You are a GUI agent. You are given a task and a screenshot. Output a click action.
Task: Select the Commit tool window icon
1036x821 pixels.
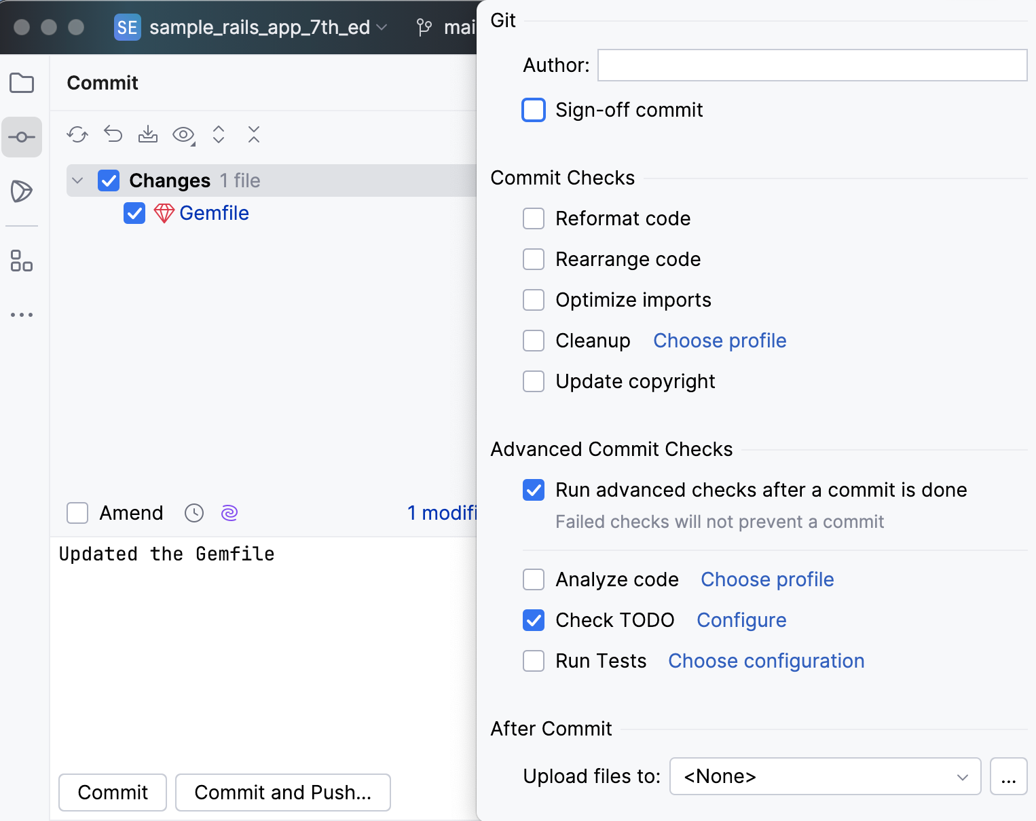coord(22,137)
